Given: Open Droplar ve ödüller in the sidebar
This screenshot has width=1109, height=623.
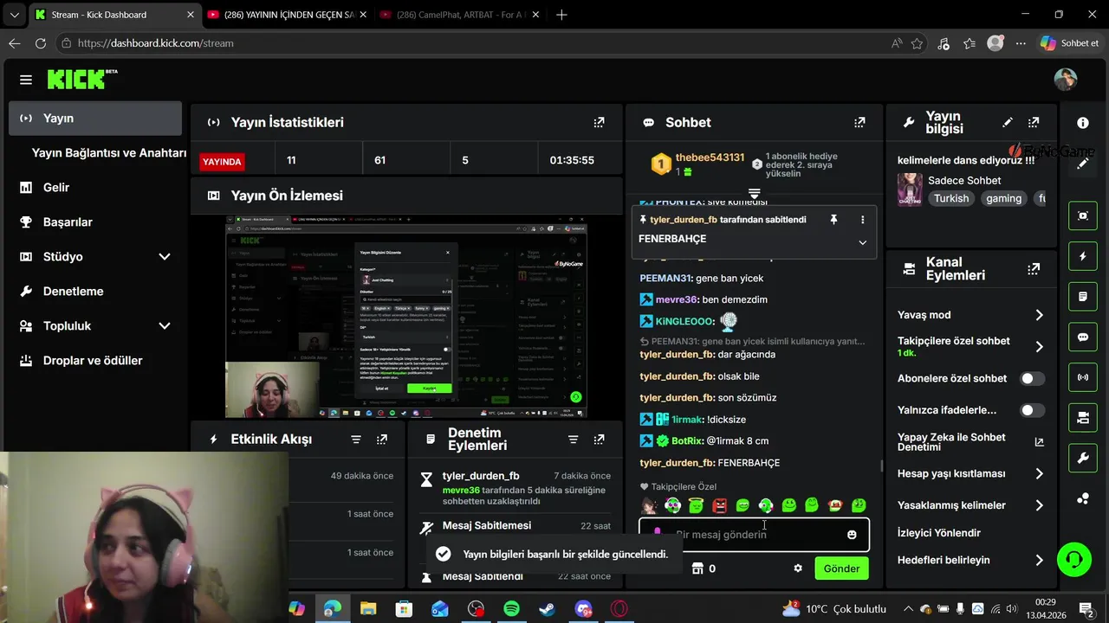Looking at the screenshot, I should pyautogui.click(x=95, y=361).
